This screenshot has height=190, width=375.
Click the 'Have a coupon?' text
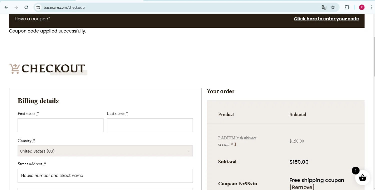[32, 19]
